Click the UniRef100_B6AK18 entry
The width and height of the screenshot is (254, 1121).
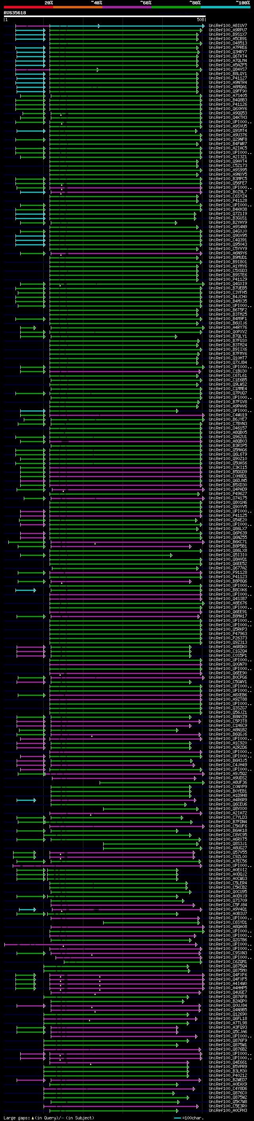point(228,830)
